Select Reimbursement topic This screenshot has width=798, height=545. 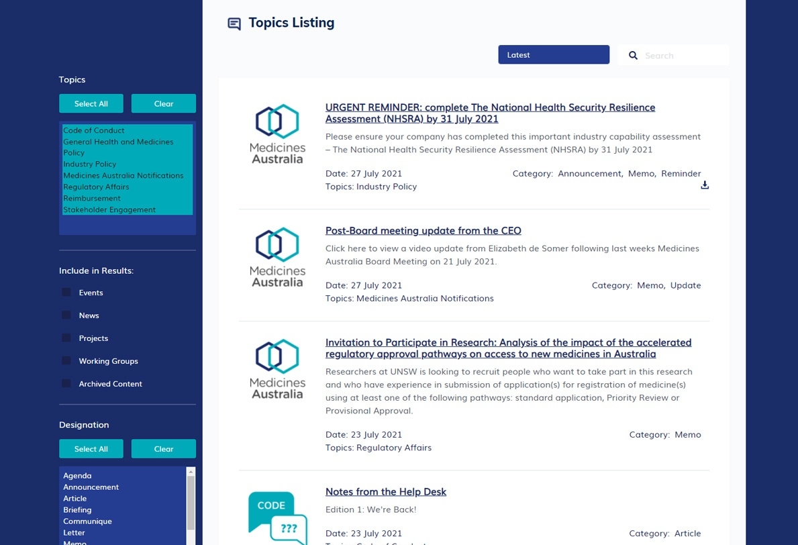128,198
